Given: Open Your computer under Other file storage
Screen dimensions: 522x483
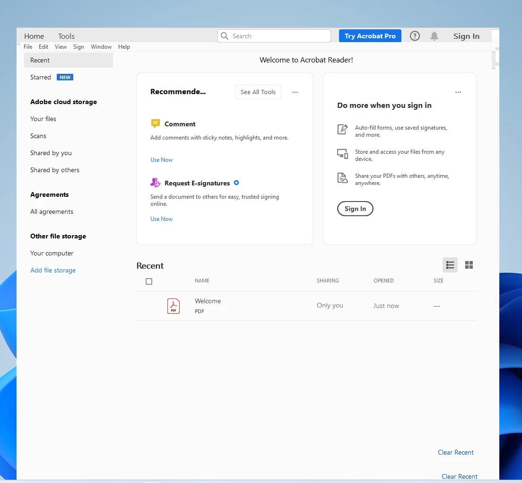Looking at the screenshot, I should click(x=52, y=253).
